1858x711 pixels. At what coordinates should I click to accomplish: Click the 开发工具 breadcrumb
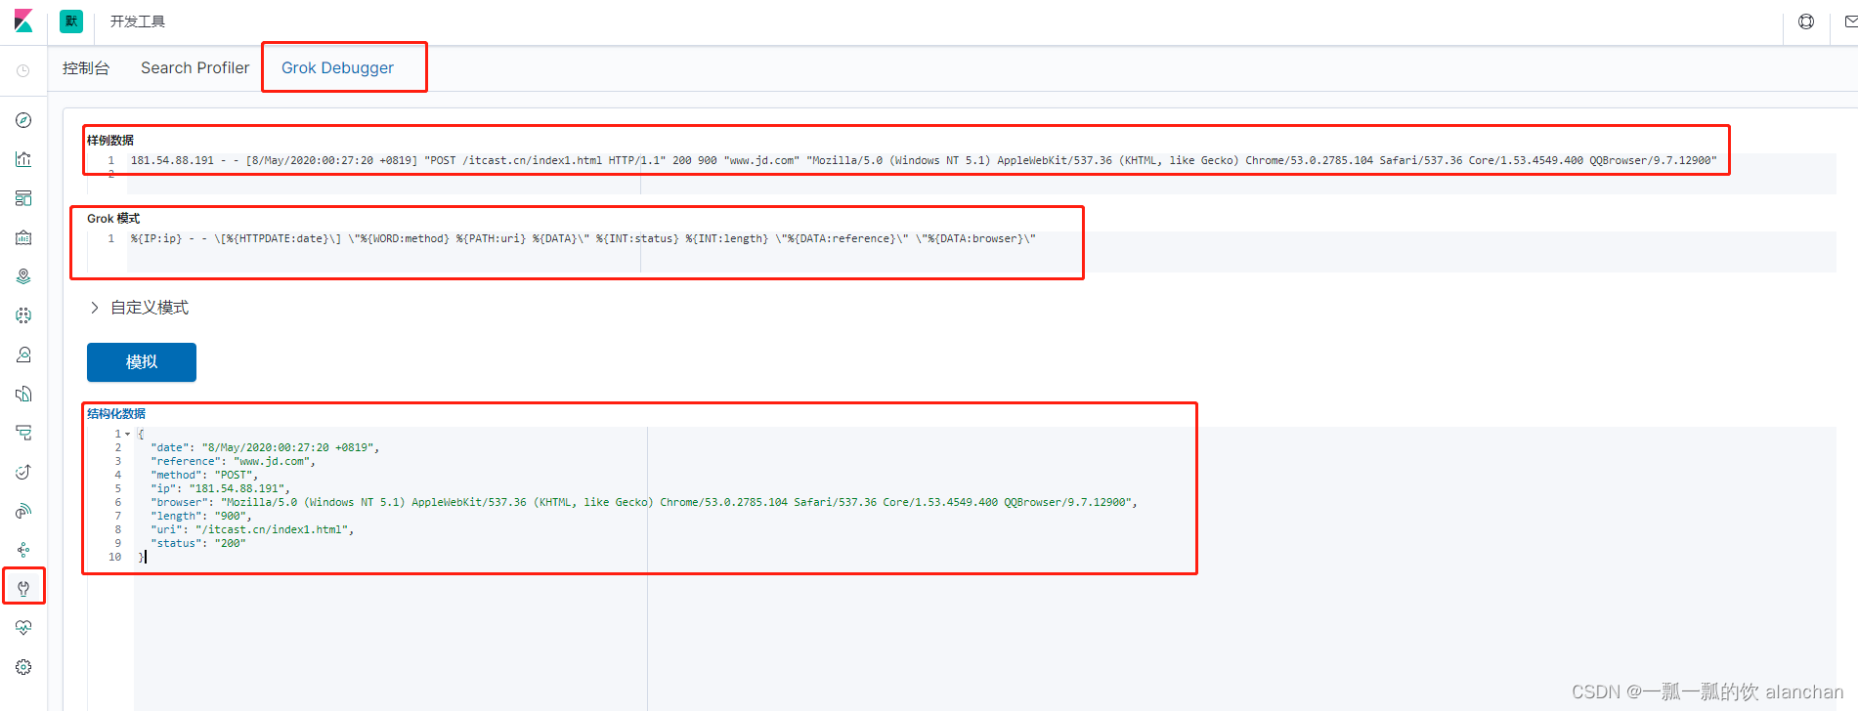coord(137,21)
